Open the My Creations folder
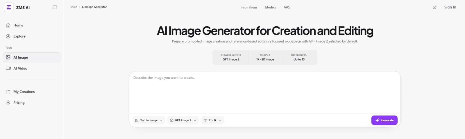465x139 pixels. [x=32, y=92]
